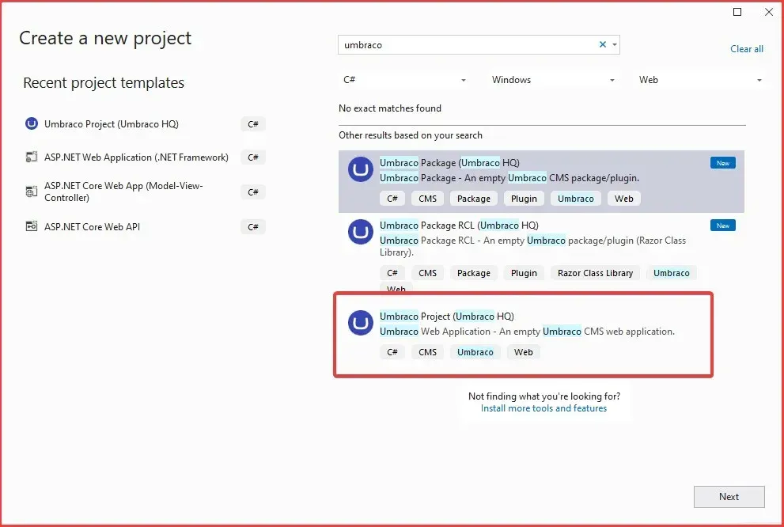Click the New badge on Umbraco Package RCL
The height and width of the screenshot is (527, 784).
point(722,225)
